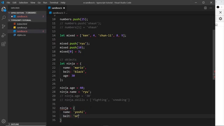Open styles.css in the file tree

point(21,35)
